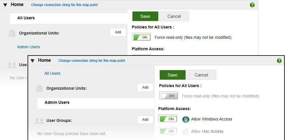
Task: Click the partially hidden user group icon in the back panel
Action: coord(12,65)
